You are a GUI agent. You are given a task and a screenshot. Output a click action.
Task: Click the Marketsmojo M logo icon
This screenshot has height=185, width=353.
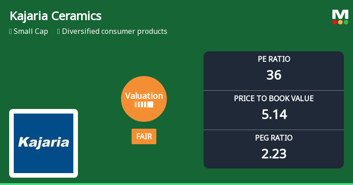[340, 15]
